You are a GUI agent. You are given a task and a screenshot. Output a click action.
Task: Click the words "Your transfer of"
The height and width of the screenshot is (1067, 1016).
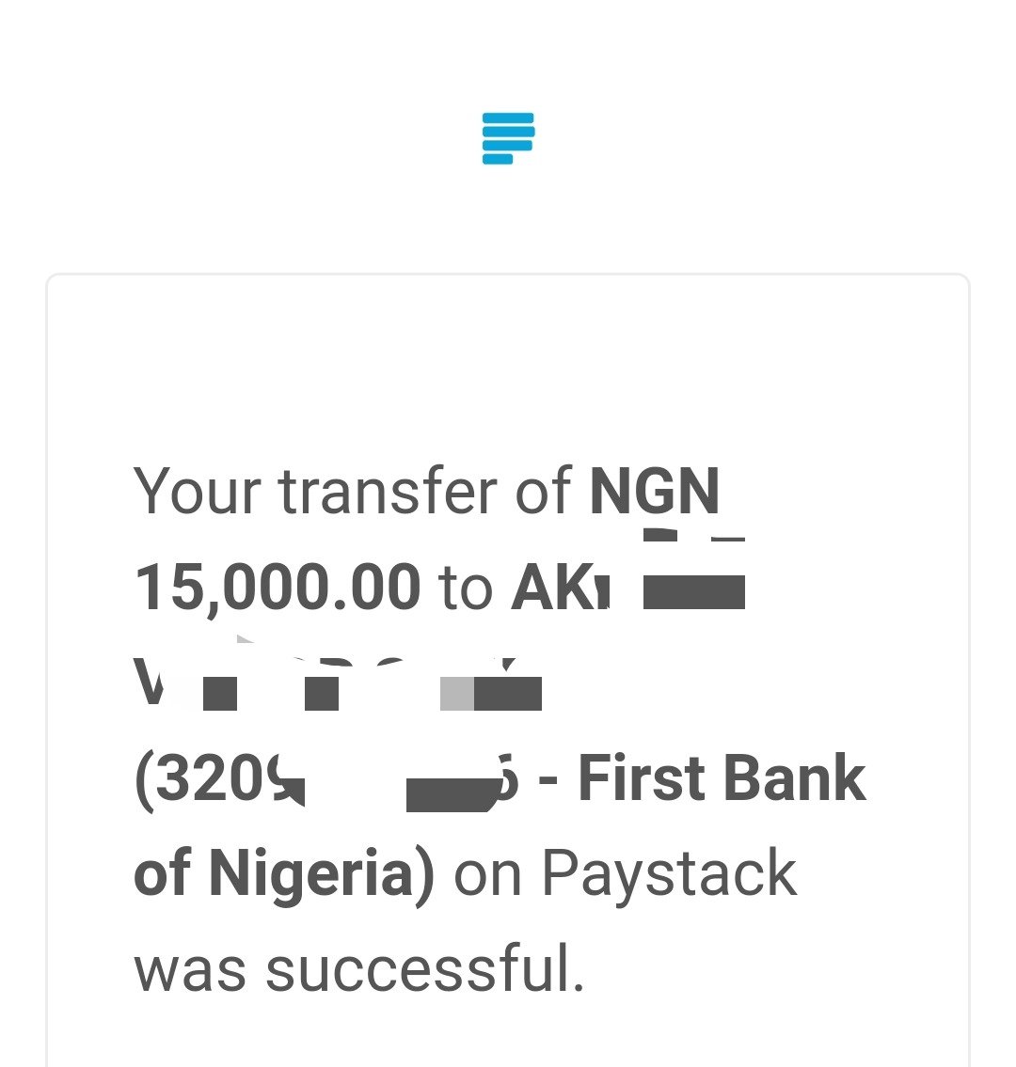pos(352,491)
